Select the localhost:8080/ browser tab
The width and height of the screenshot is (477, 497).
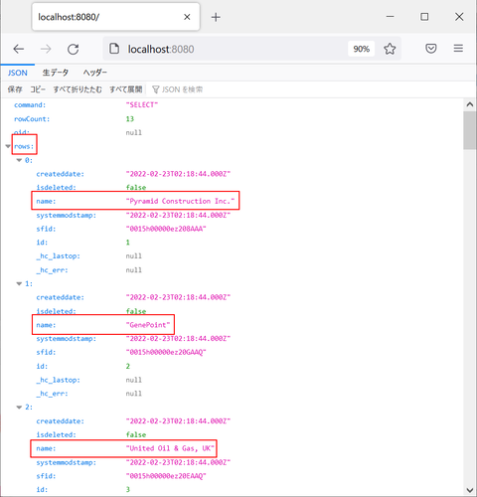click(115, 17)
